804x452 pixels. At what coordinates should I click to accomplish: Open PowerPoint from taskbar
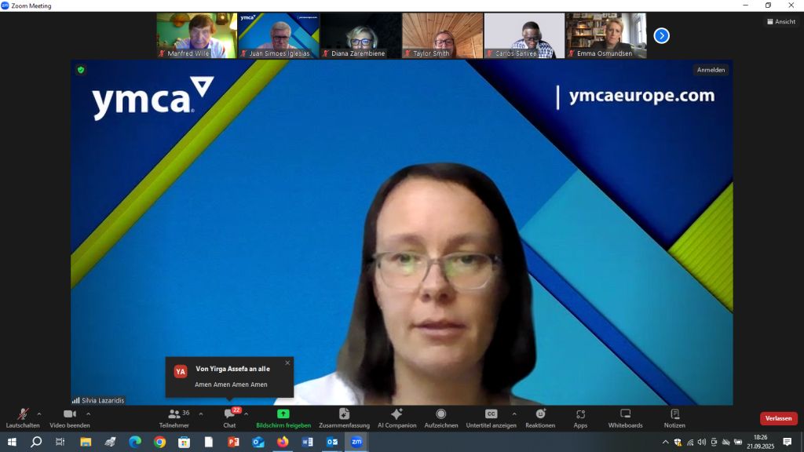point(233,442)
